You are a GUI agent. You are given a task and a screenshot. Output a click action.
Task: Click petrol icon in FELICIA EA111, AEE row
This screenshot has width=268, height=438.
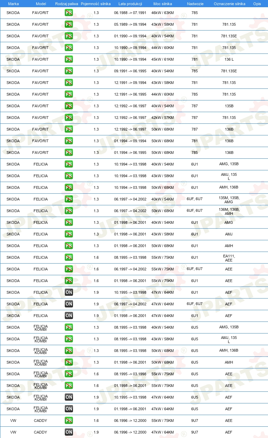click(x=69, y=257)
